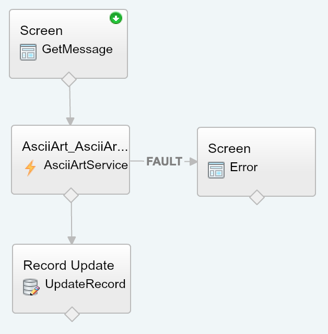Screen dimensions: 328x334
Task: Select the GetMessage element label
Action: (x=77, y=50)
